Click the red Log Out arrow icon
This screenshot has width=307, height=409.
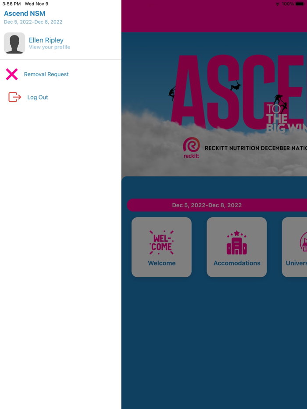click(x=14, y=97)
